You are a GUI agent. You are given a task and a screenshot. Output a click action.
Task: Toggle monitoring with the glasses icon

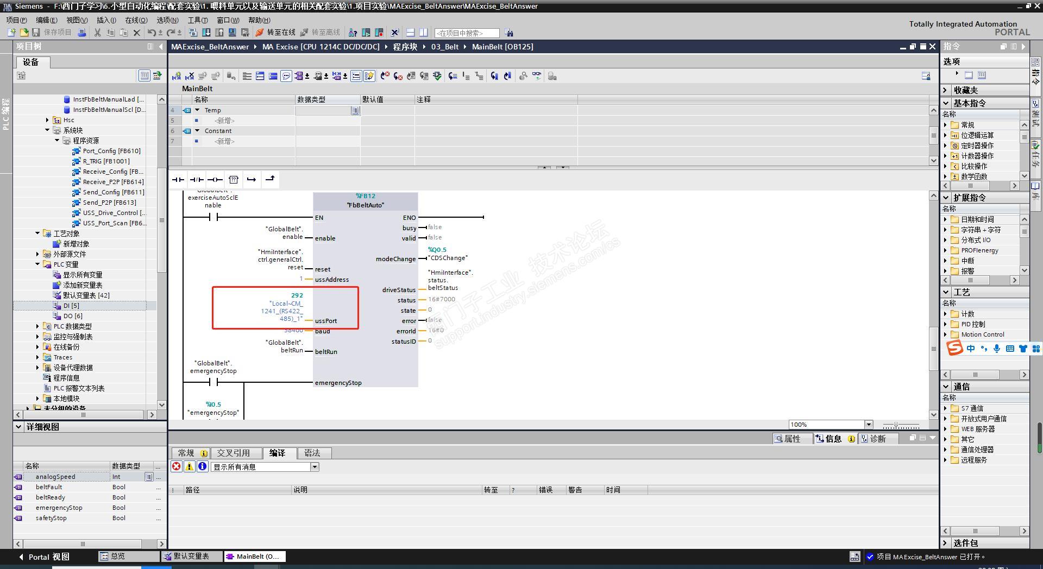pos(537,76)
